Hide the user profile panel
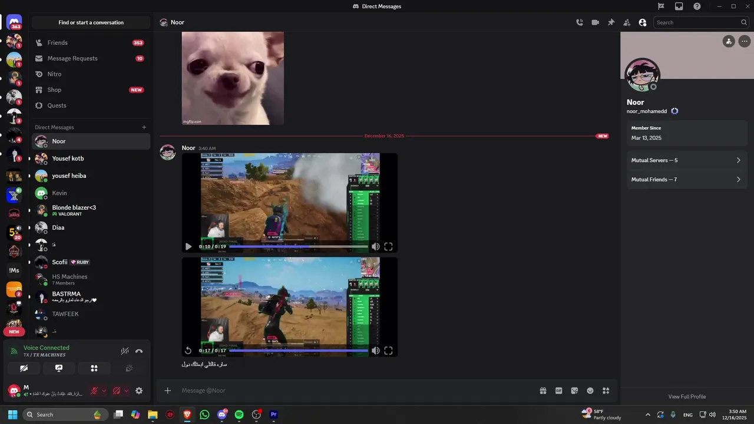Image resolution: width=754 pixels, height=424 pixels. pos(643,22)
